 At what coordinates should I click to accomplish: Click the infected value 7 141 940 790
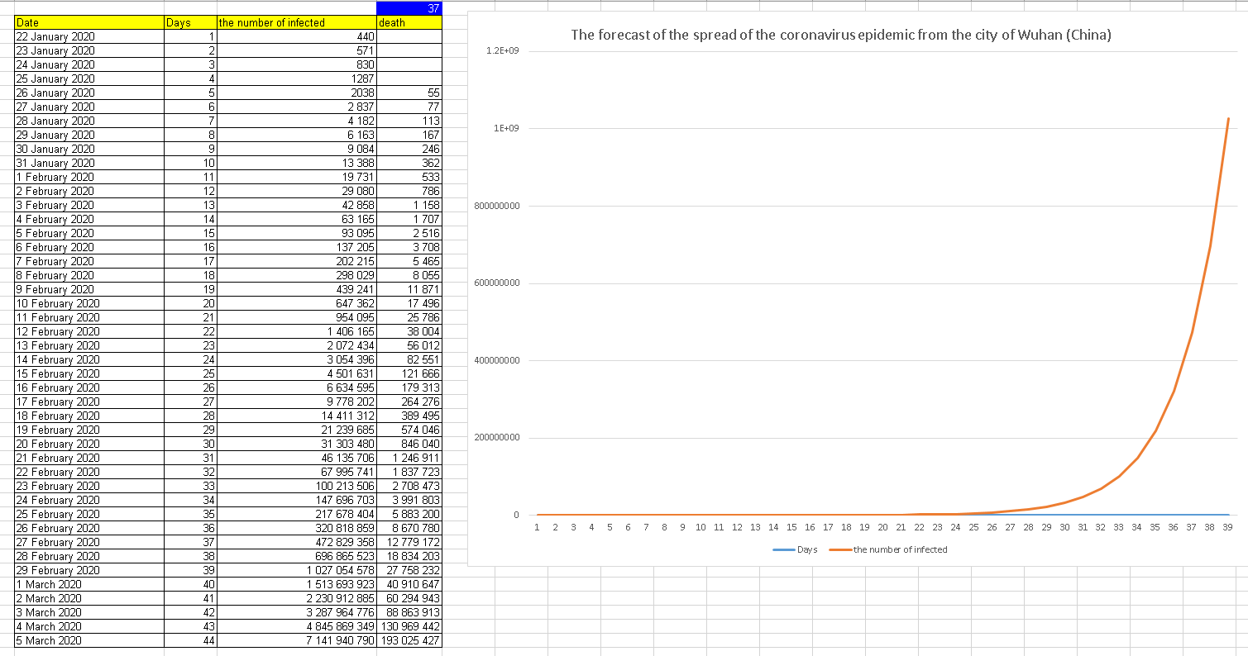pos(296,641)
